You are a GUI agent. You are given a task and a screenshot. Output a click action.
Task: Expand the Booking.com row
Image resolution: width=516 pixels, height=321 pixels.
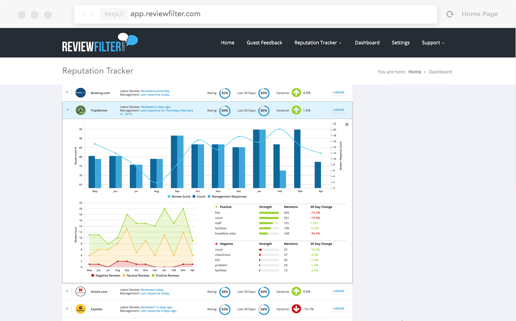coord(67,92)
